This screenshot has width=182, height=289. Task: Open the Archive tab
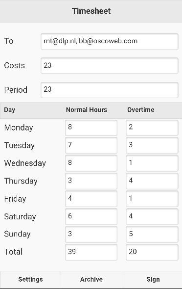tap(91, 279)
